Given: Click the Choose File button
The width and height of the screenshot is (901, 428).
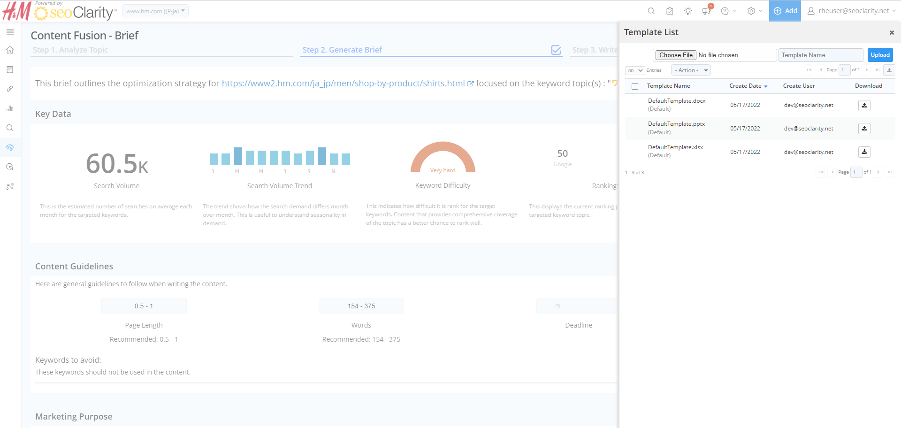Looking at the screenshot, I should coord(676,55).
